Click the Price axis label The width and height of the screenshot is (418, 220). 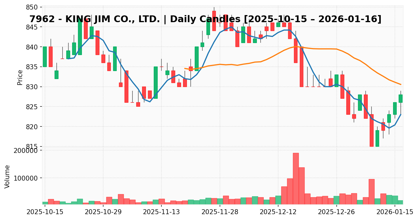[x=20, y=77]
